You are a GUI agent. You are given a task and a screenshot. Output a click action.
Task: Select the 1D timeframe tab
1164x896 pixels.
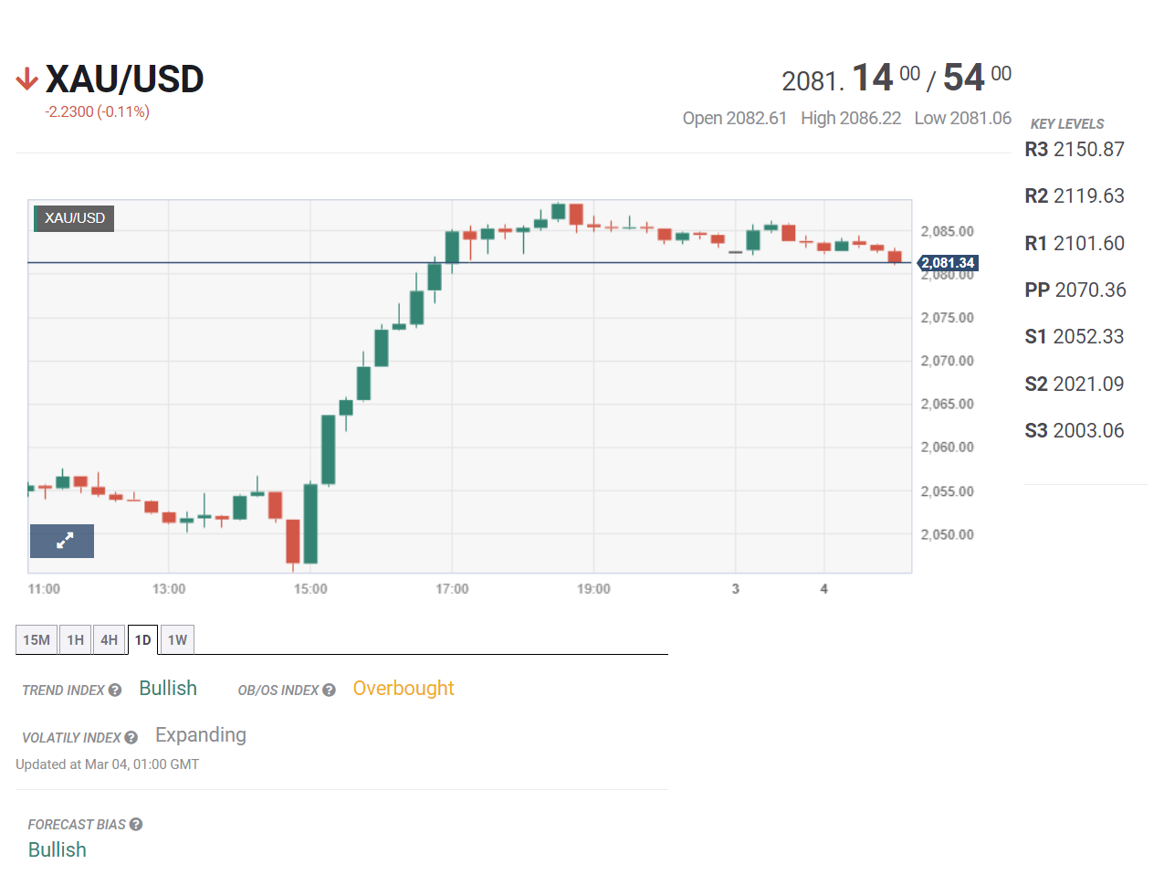click(x=143, y=640)
